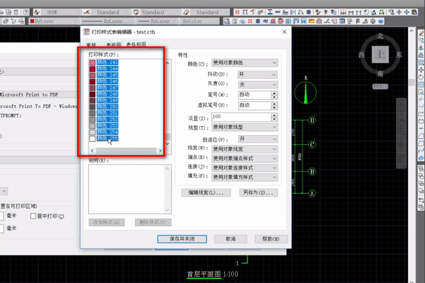Switch to the 常规 tab
425x283 pixels.
pyautogui.click(x=91, y=45)
